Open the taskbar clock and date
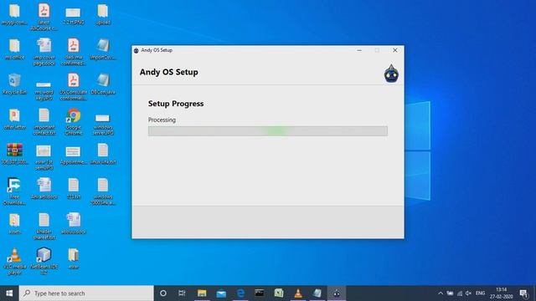 [x=501, y=293]
